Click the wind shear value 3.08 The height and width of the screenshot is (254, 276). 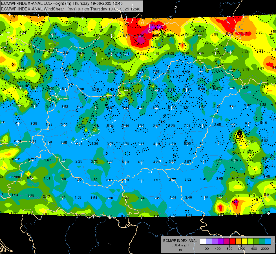[173, 198]
